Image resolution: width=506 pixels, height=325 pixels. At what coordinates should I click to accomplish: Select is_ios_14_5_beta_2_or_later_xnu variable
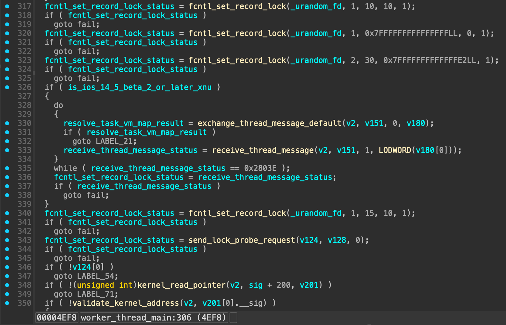(x=140, y=87)
